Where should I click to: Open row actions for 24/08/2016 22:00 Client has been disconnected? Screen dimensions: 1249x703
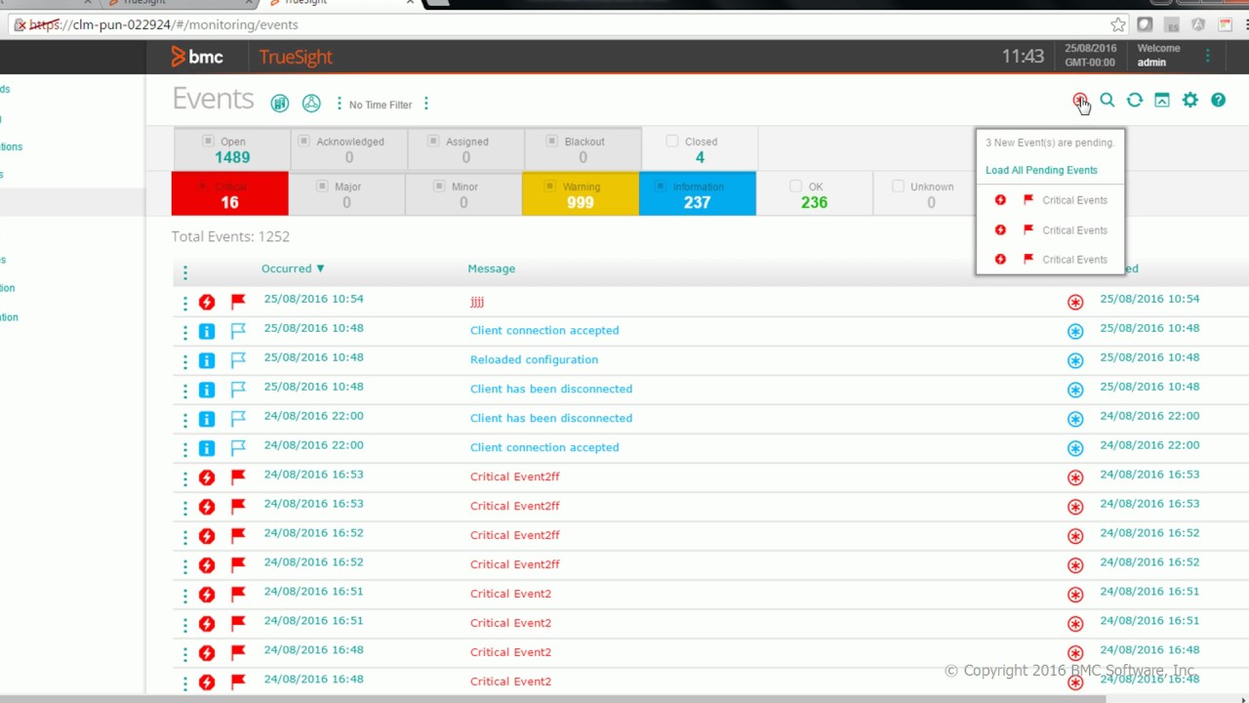184,420
